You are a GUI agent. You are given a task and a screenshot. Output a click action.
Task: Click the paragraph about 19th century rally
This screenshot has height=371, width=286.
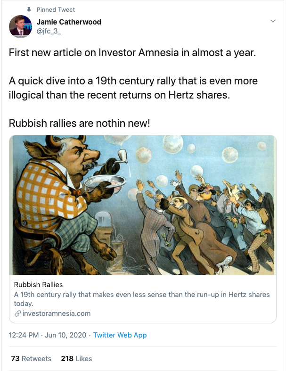[133, 88]
